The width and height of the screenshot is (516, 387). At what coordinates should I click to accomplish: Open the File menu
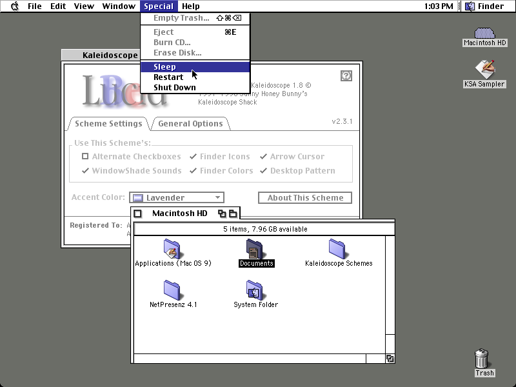[x=35, y=6]
